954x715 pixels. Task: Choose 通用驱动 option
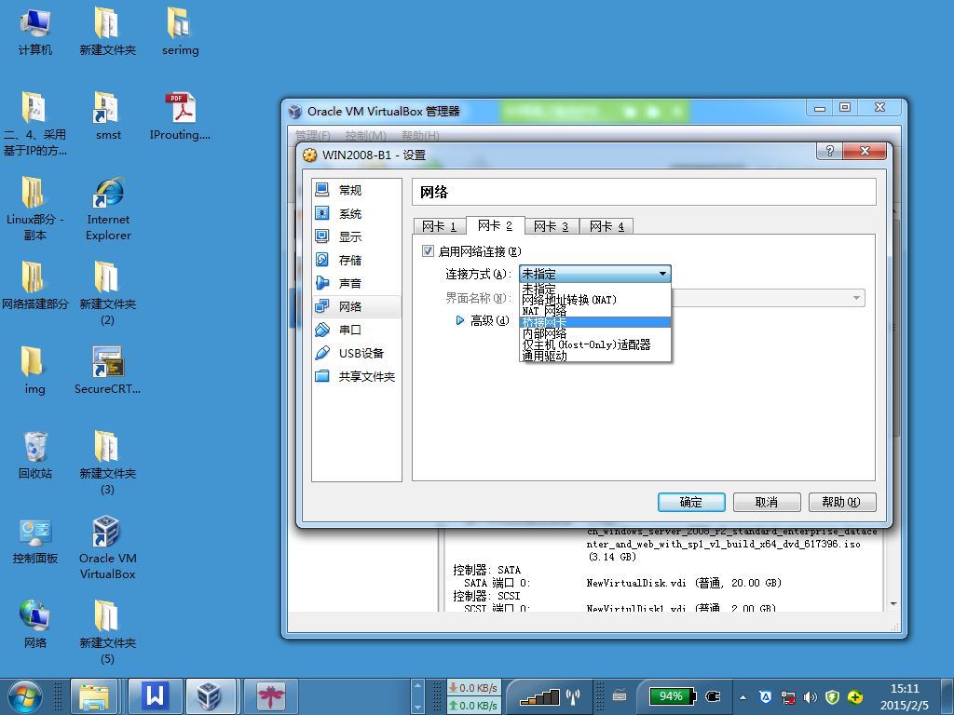coord(595,356)
